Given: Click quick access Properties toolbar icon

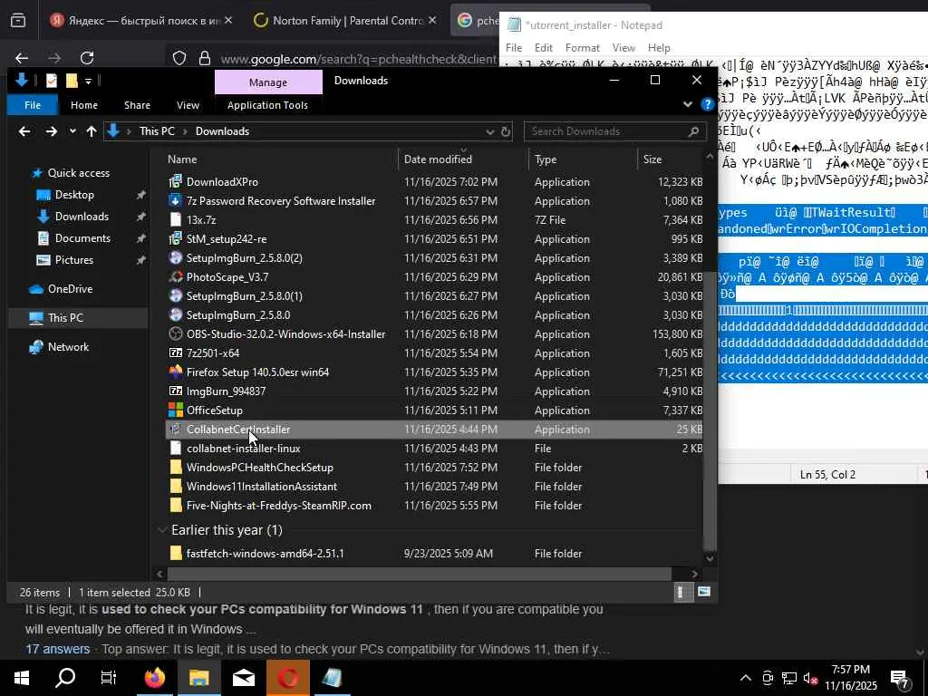Looking at the screenshot, I should tap(52, 81).
